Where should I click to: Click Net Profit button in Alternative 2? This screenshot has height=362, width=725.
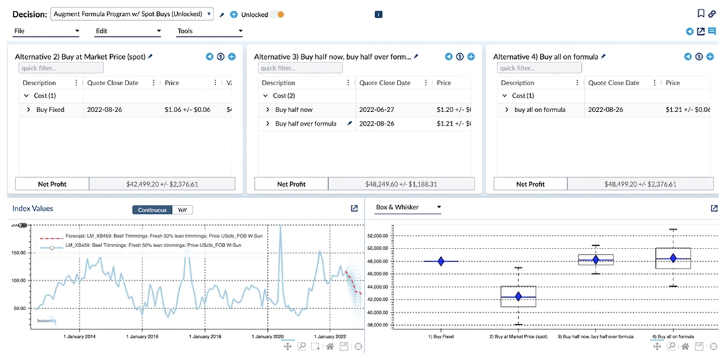[52, 184]
